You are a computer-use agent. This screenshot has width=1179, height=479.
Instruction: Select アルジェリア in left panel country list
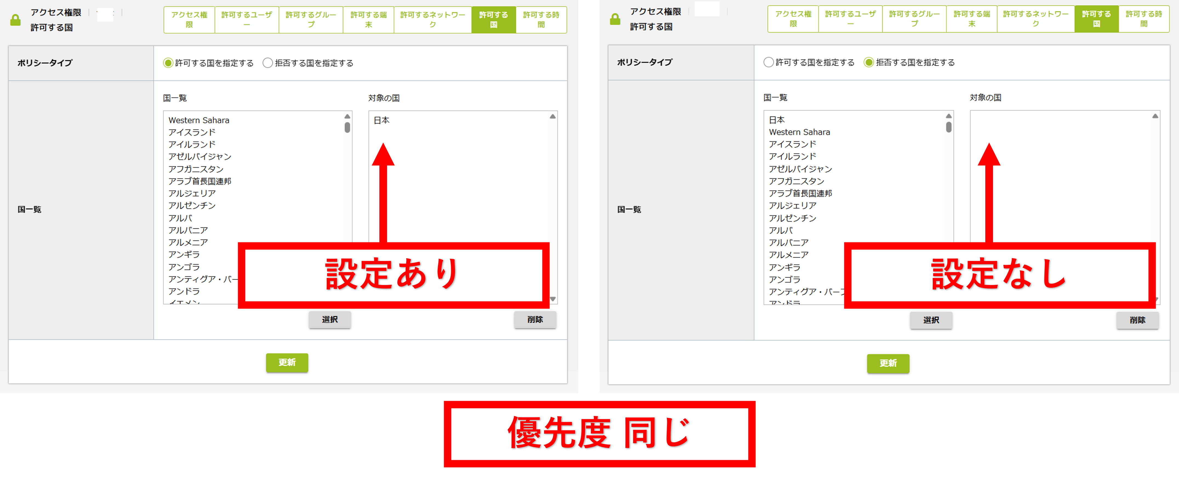(x=192, y=193)
